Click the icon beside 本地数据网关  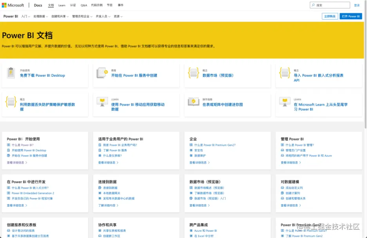coord(100,193)
